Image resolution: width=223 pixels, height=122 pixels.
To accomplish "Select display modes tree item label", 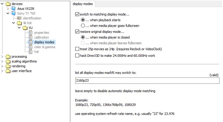I will [x=44, y=42].
